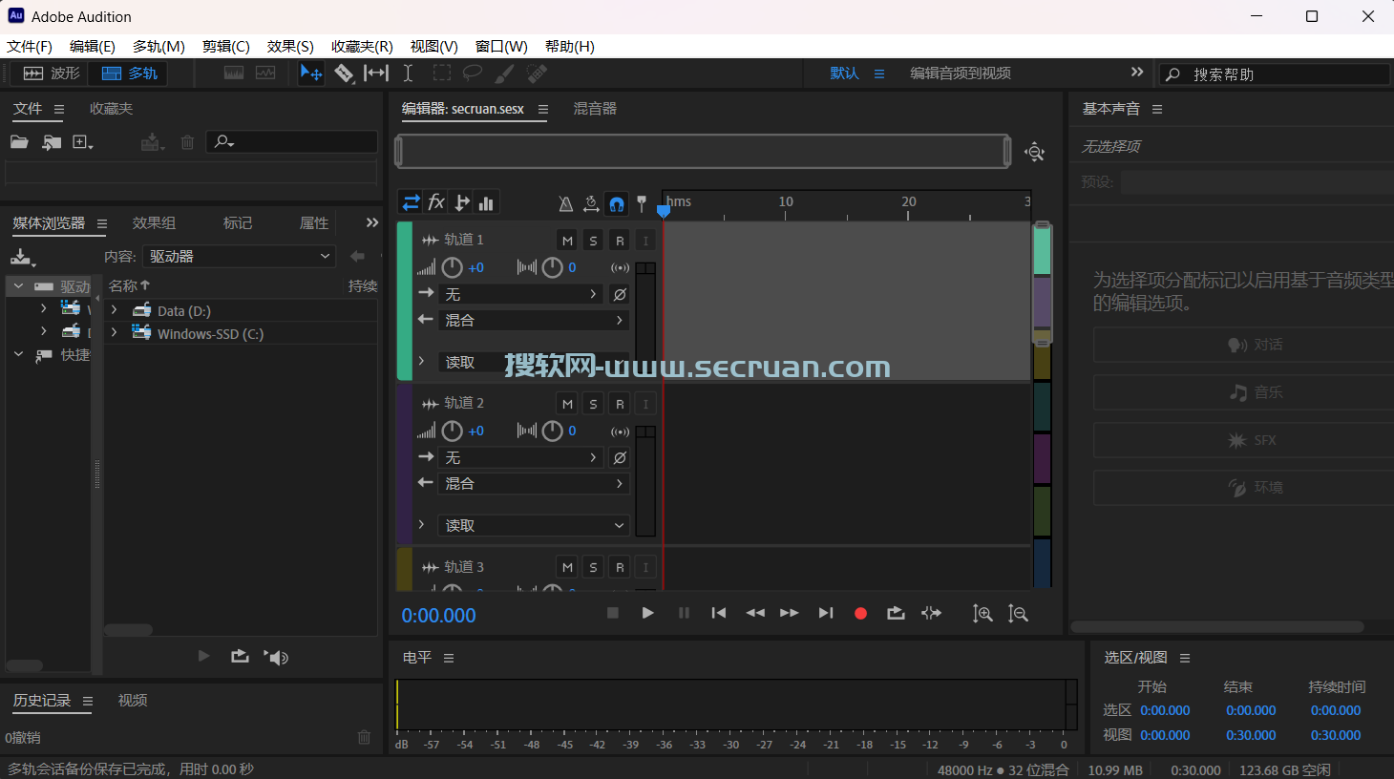Screen dimensions: 1394x779
Task: Click Track 1 volume knob
Action: [x=453, y=268]
